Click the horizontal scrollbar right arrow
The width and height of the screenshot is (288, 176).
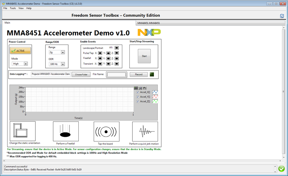280,161
